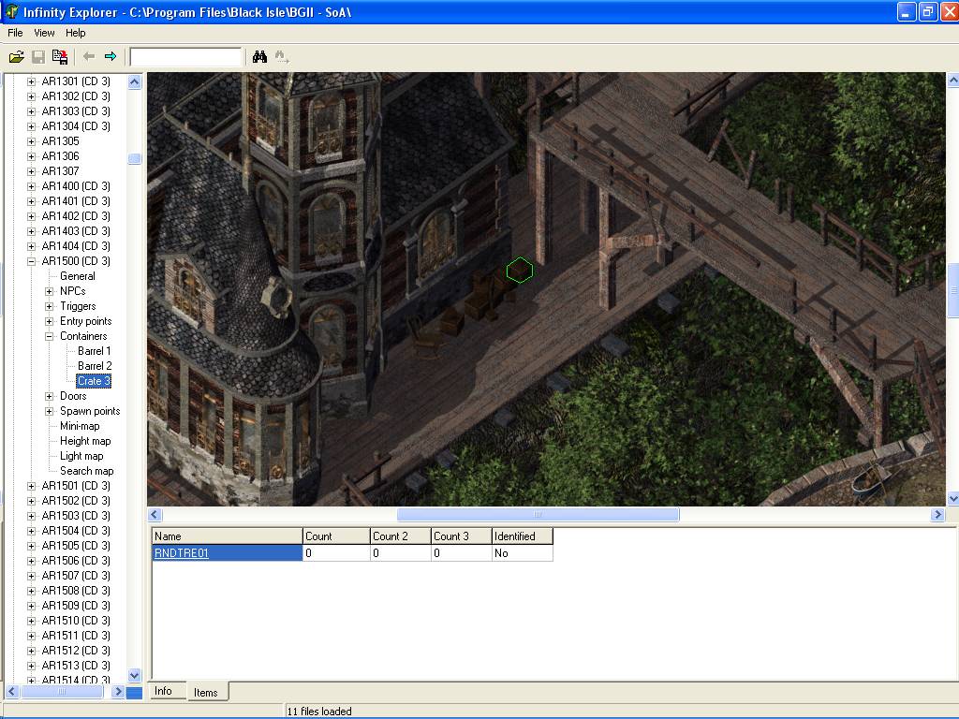Open the File menu

[15, 33]
